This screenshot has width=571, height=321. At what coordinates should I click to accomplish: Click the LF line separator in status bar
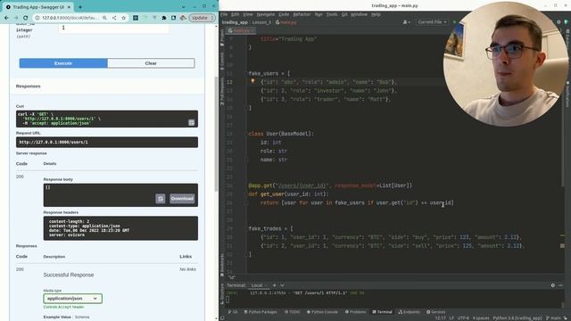[x=451, y=318]
